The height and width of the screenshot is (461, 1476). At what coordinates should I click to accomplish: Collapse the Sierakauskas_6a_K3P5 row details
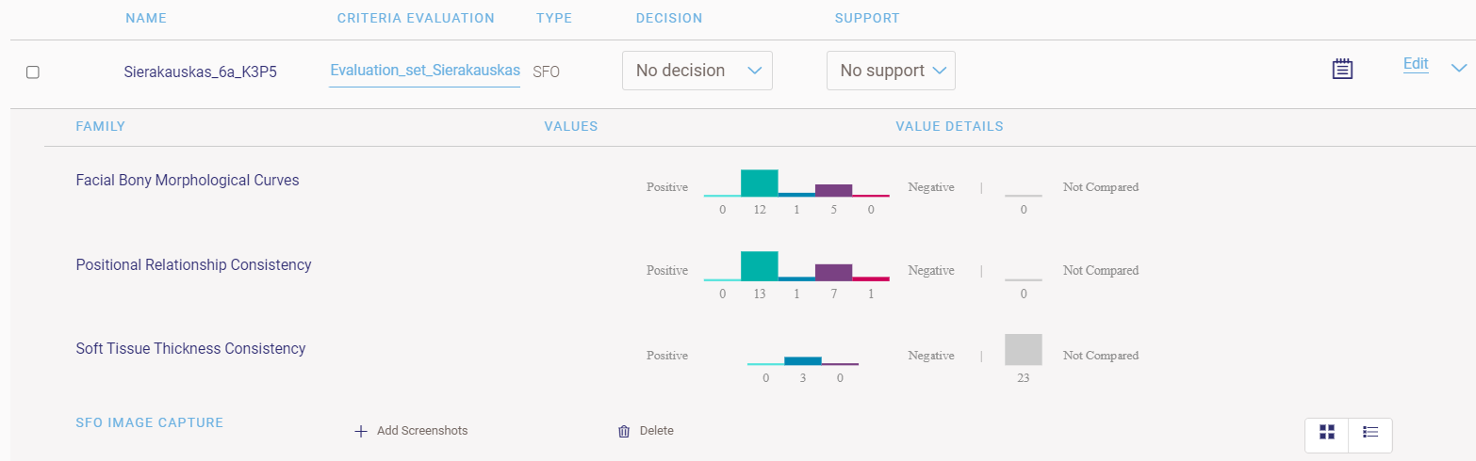point(1459,68)
